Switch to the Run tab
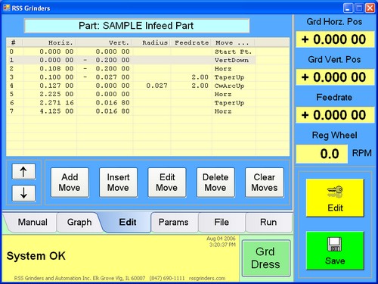This screenshot has height=284, width=378. (x=268, y=222)
